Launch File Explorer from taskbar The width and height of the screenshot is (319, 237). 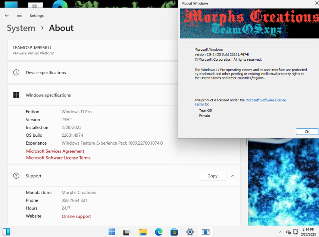tap(143, 232)
